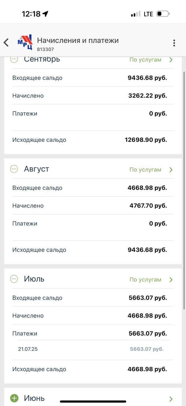Image resolution: width=186 pixels, height=406 pixels.
Task: Tap the back arrow in header
Action: pos(6,43)
